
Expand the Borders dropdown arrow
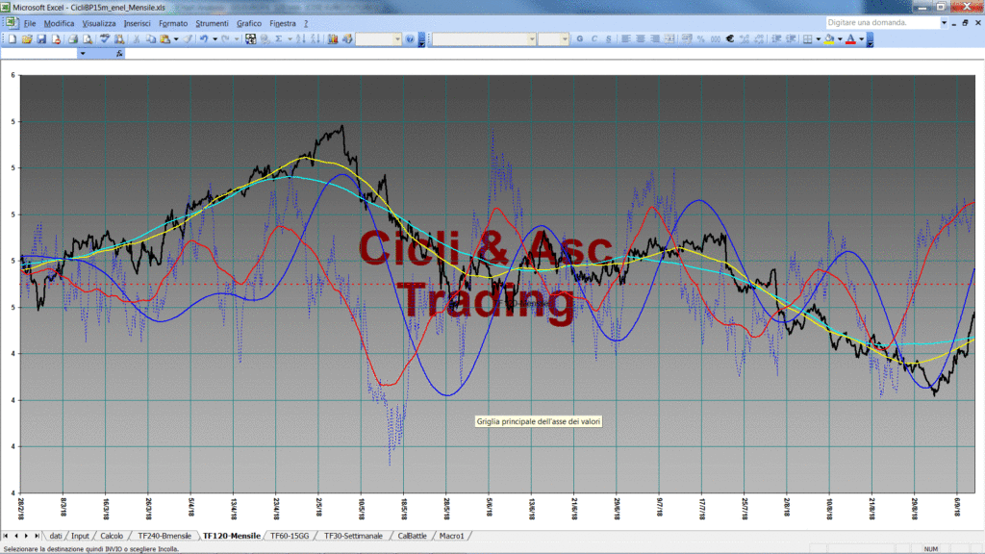pyautogui.click(x=818, y=38)
